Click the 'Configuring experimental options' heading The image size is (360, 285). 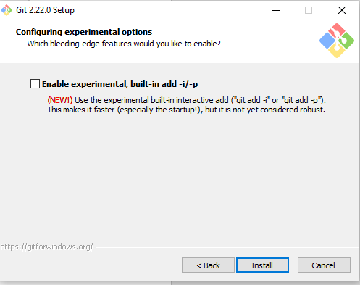coord(84,32)
